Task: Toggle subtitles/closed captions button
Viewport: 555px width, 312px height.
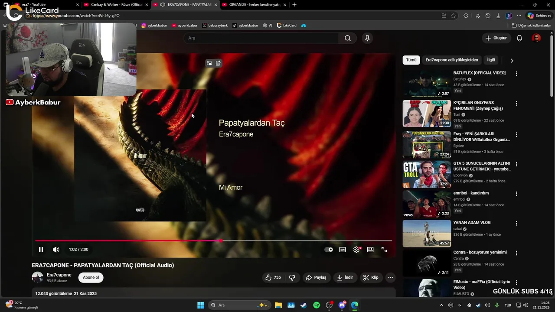Action: (343, 250)
